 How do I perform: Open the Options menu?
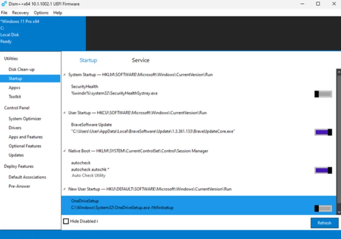click(x=41, y=13)
